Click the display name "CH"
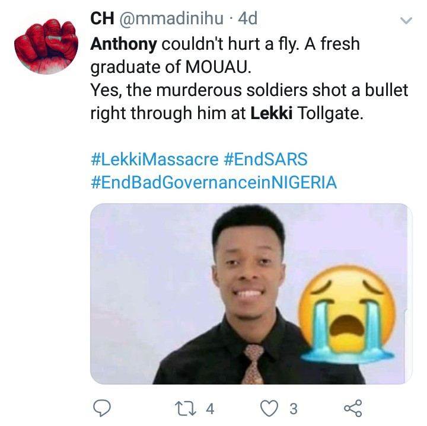Screen dimensions: 427x426 [x=102, y=19]
